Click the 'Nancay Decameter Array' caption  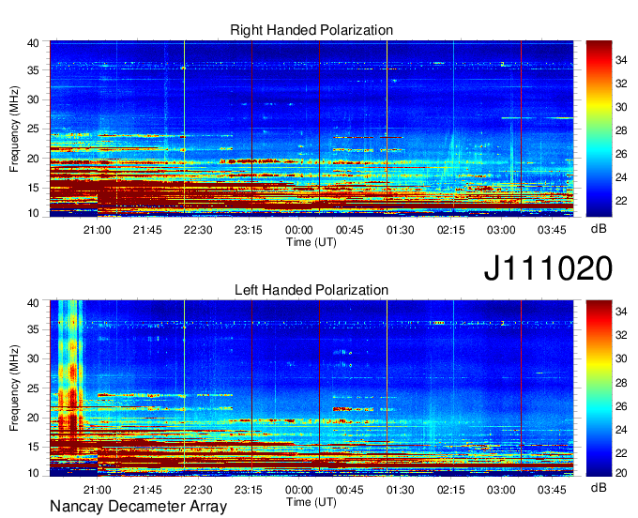point(138,507)
